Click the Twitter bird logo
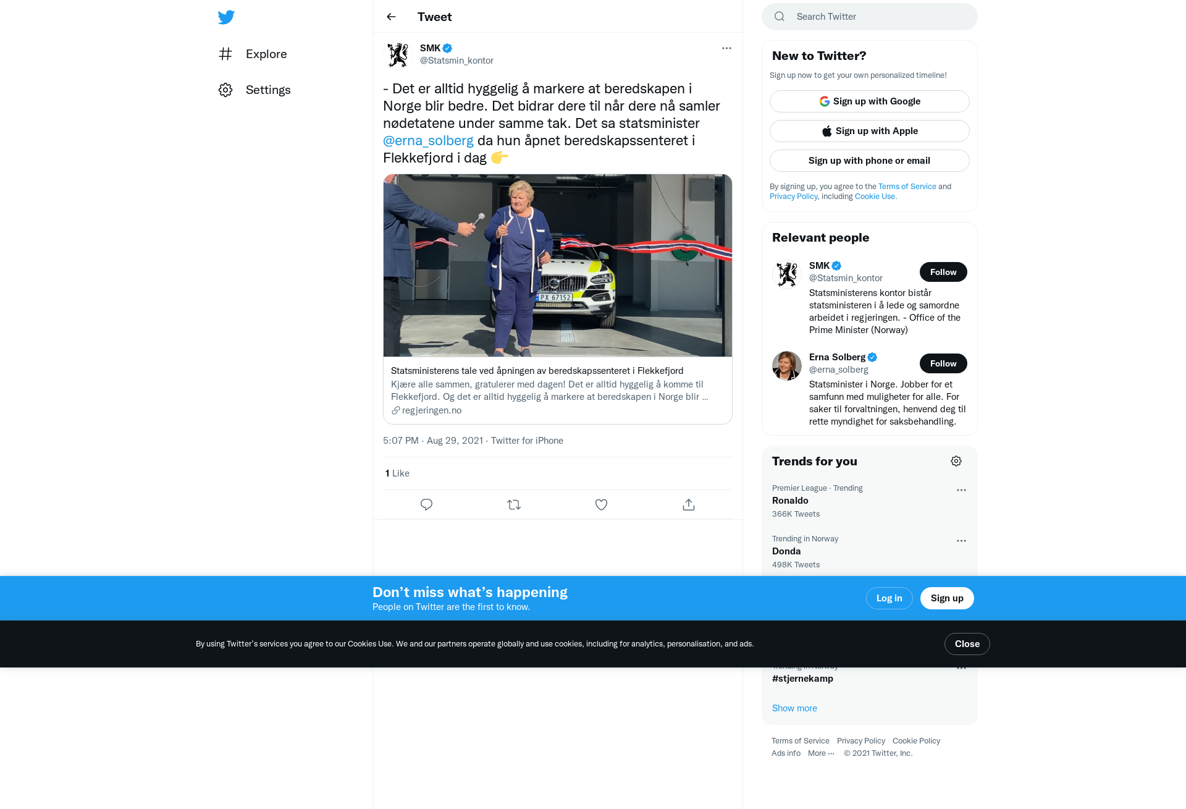Viewport: 1186px width, 809px height. [x=226, y=17]
